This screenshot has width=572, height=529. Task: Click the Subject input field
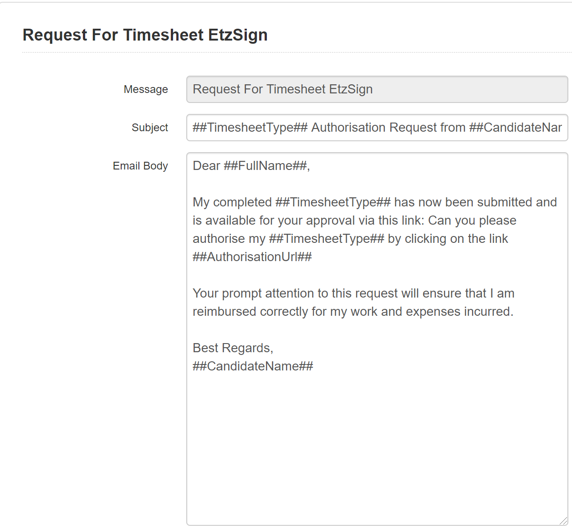click(377, 128)
